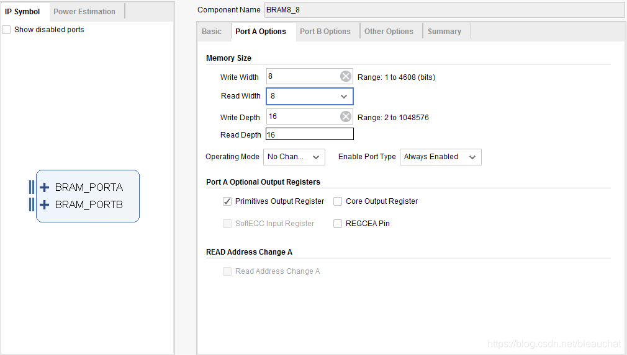Open the Enable Port Type dropdown
Viewport: 627px width, 355px height.
(x=440, y=157)
